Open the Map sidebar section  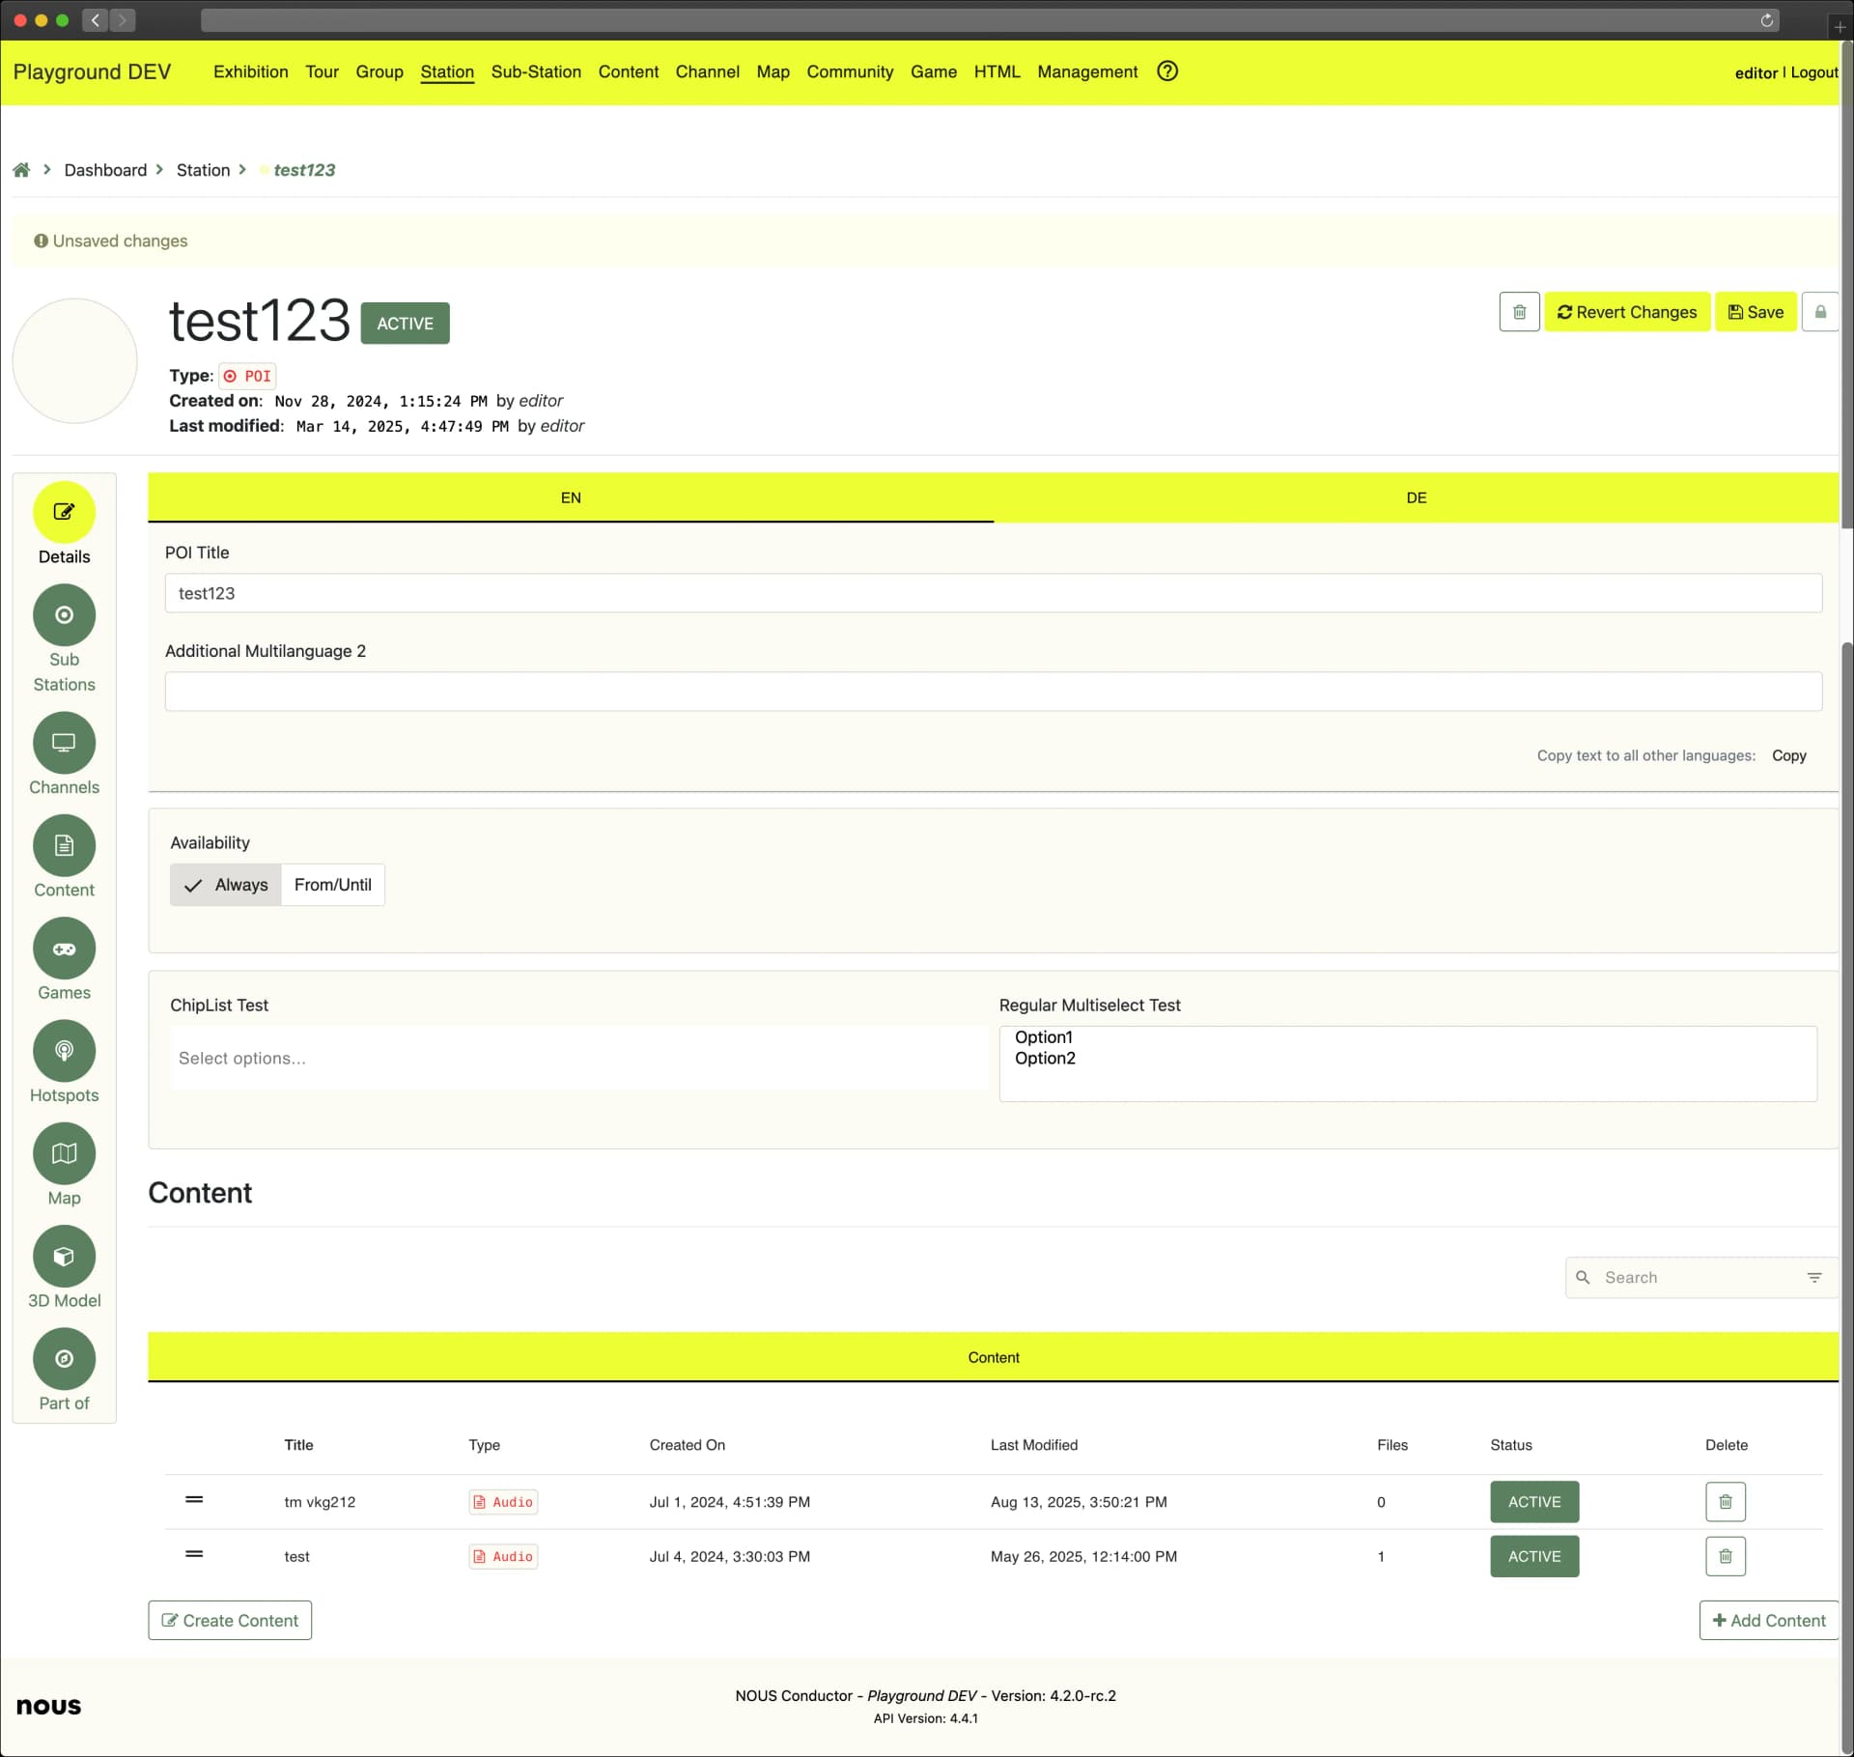click(64, 1164)
